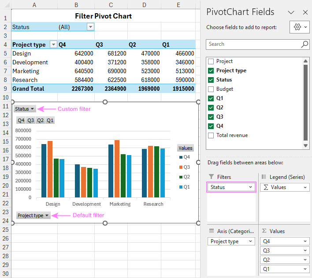
Task: Check the Project field checkbox
Action: coord(211,61)
